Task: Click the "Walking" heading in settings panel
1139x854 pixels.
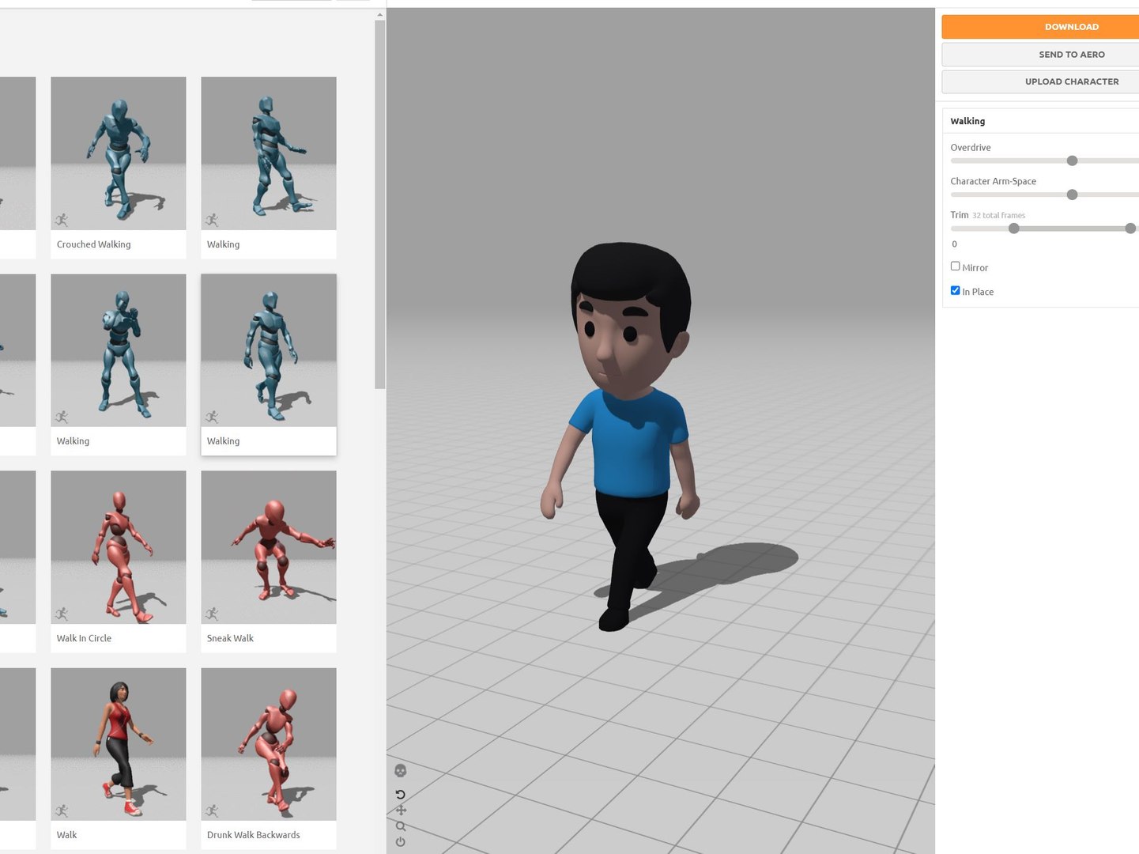Action: click(967, 121)
